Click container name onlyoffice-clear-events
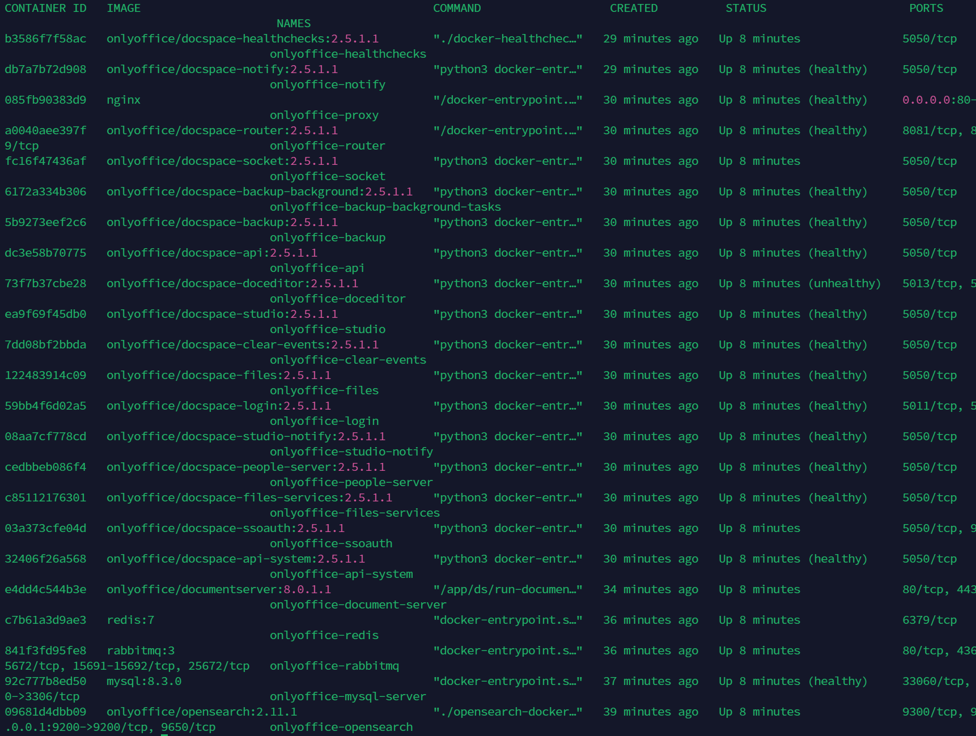Viewport: 976px width, 736px height. click(x=348, y=360)
